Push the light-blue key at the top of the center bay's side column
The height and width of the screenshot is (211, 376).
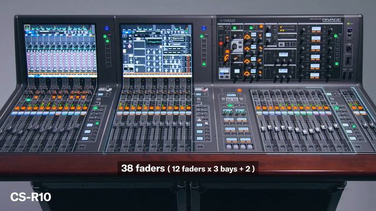(x=199, y=94)
